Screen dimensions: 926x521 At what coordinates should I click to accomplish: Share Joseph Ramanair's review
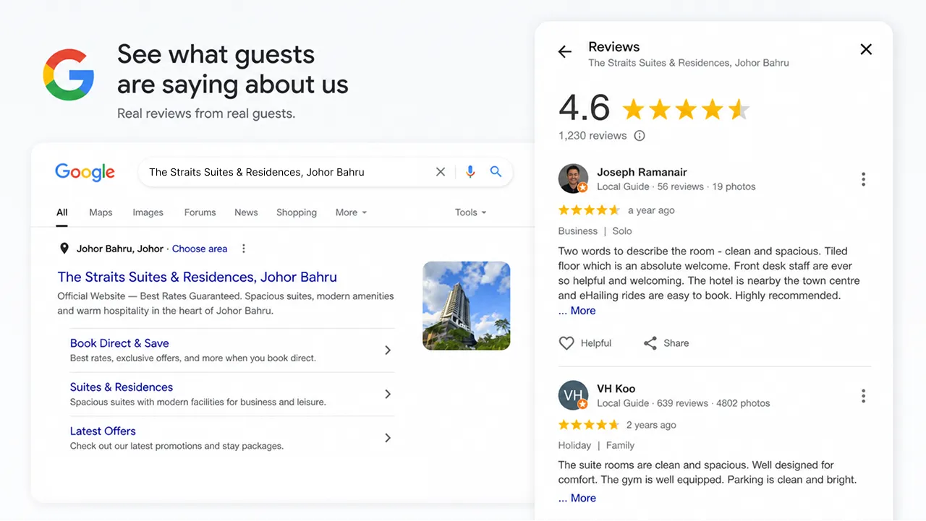click(666, 343)
